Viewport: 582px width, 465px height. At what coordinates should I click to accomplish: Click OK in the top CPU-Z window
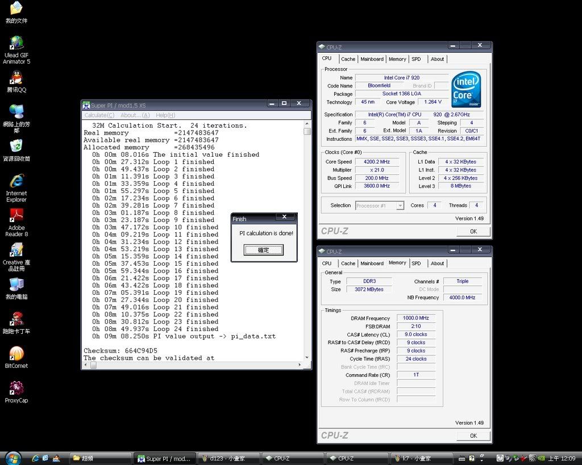tap(473, 232)
